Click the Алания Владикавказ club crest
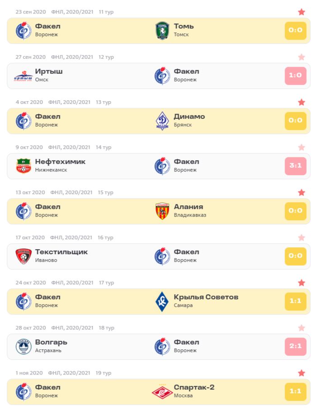Image resolution: width=329 pixels, height=408 pixels. point(162,211)
